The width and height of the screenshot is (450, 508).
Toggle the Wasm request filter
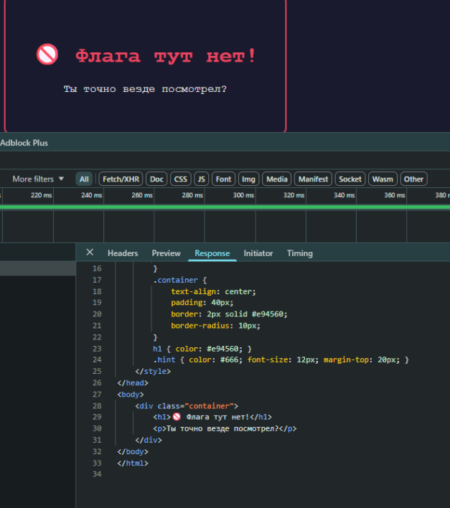pos(383,179)
